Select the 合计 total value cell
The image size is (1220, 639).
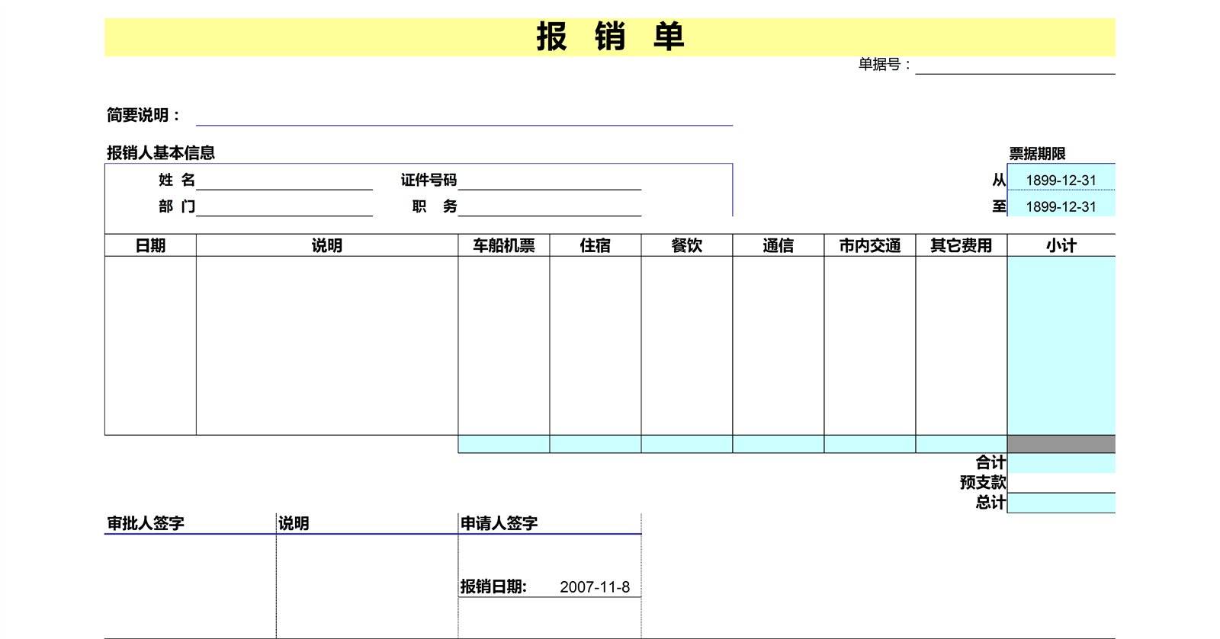[1061, 463]
